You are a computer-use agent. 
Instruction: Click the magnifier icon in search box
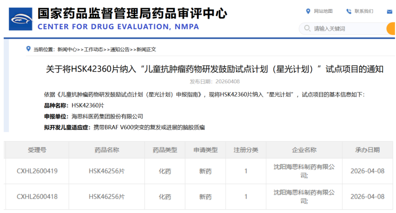[307, 28]
